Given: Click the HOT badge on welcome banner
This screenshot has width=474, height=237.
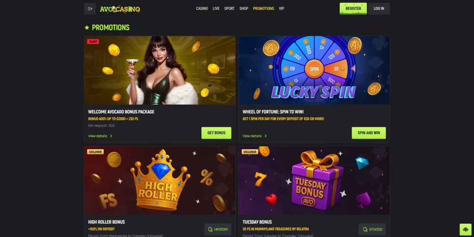Looking at the screenshot, I should click(93, 42).
